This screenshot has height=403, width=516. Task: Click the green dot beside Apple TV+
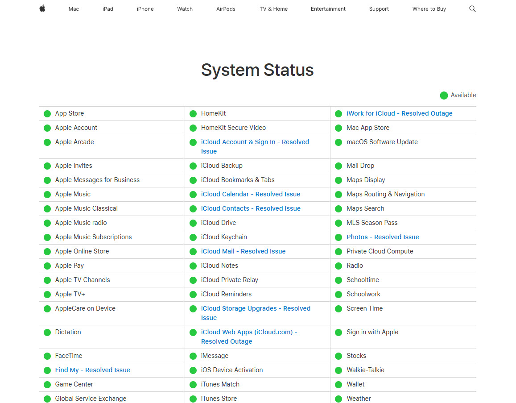[47, 295]
